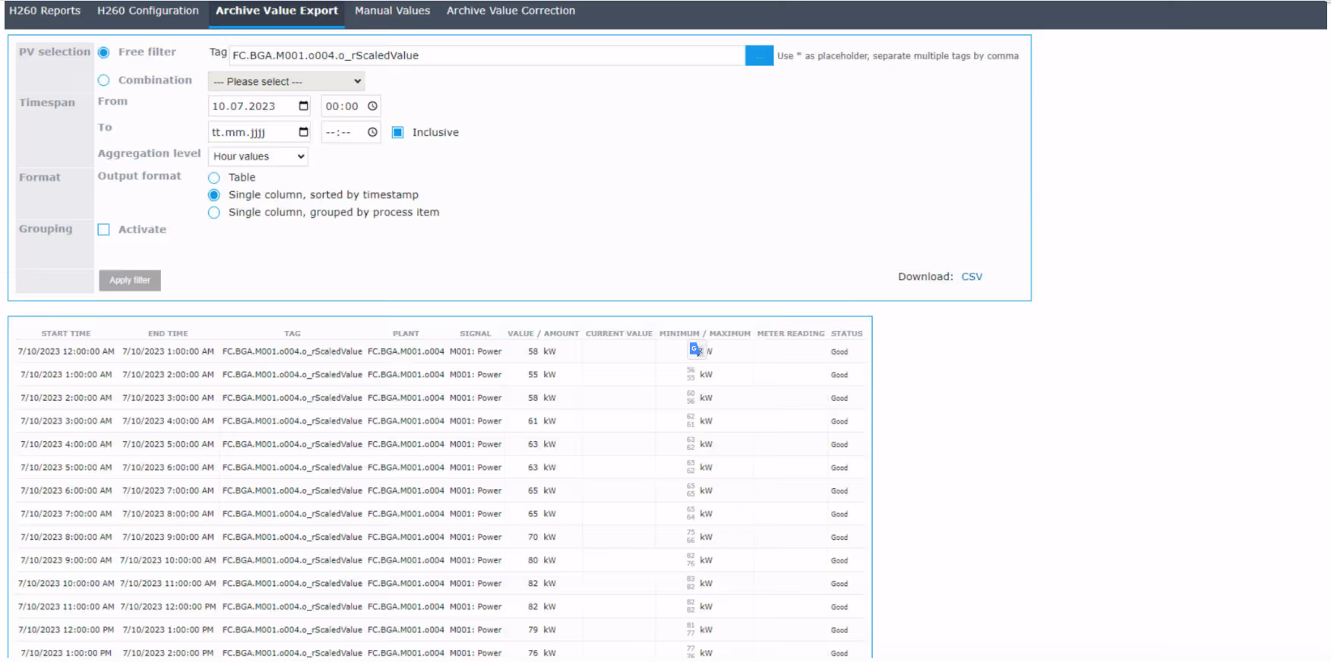Click the blue tag browse button
Screen dimensions: 1331x662
point(759,55)
